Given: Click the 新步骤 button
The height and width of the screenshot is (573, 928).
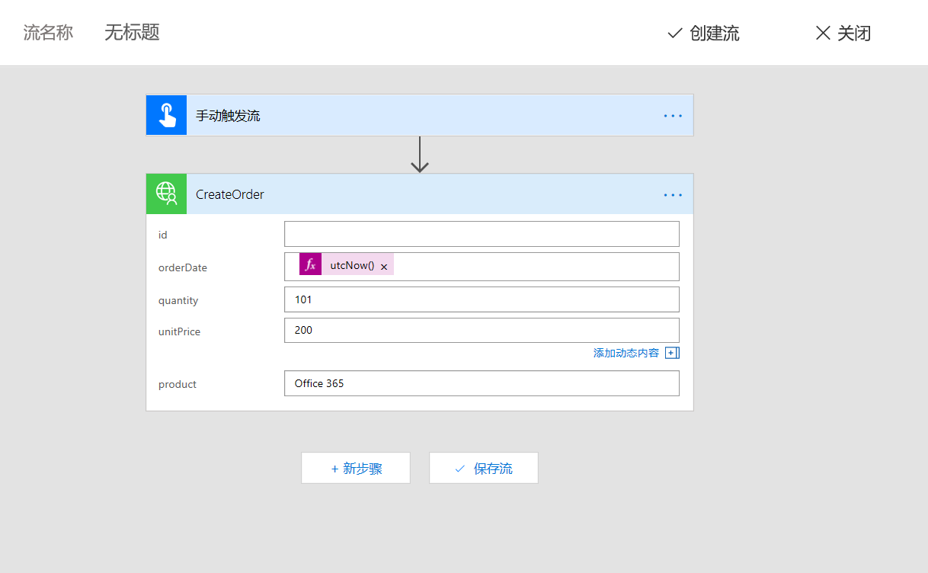Looking at the screenshot, I should pyautogui.click(x=355, y=467).
